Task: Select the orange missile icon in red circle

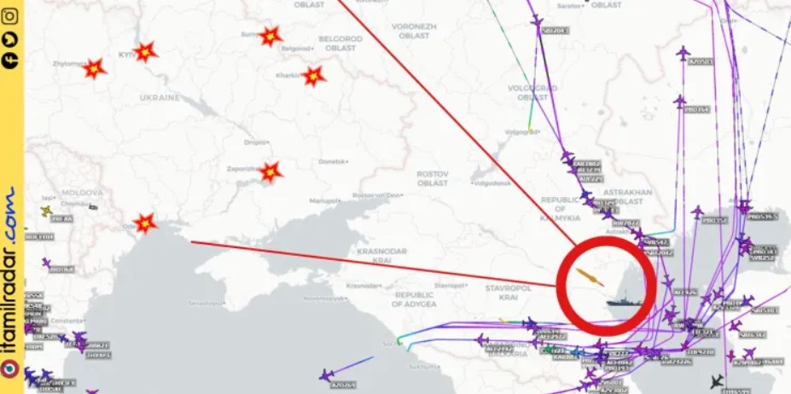Action: (x=590, y=277)
